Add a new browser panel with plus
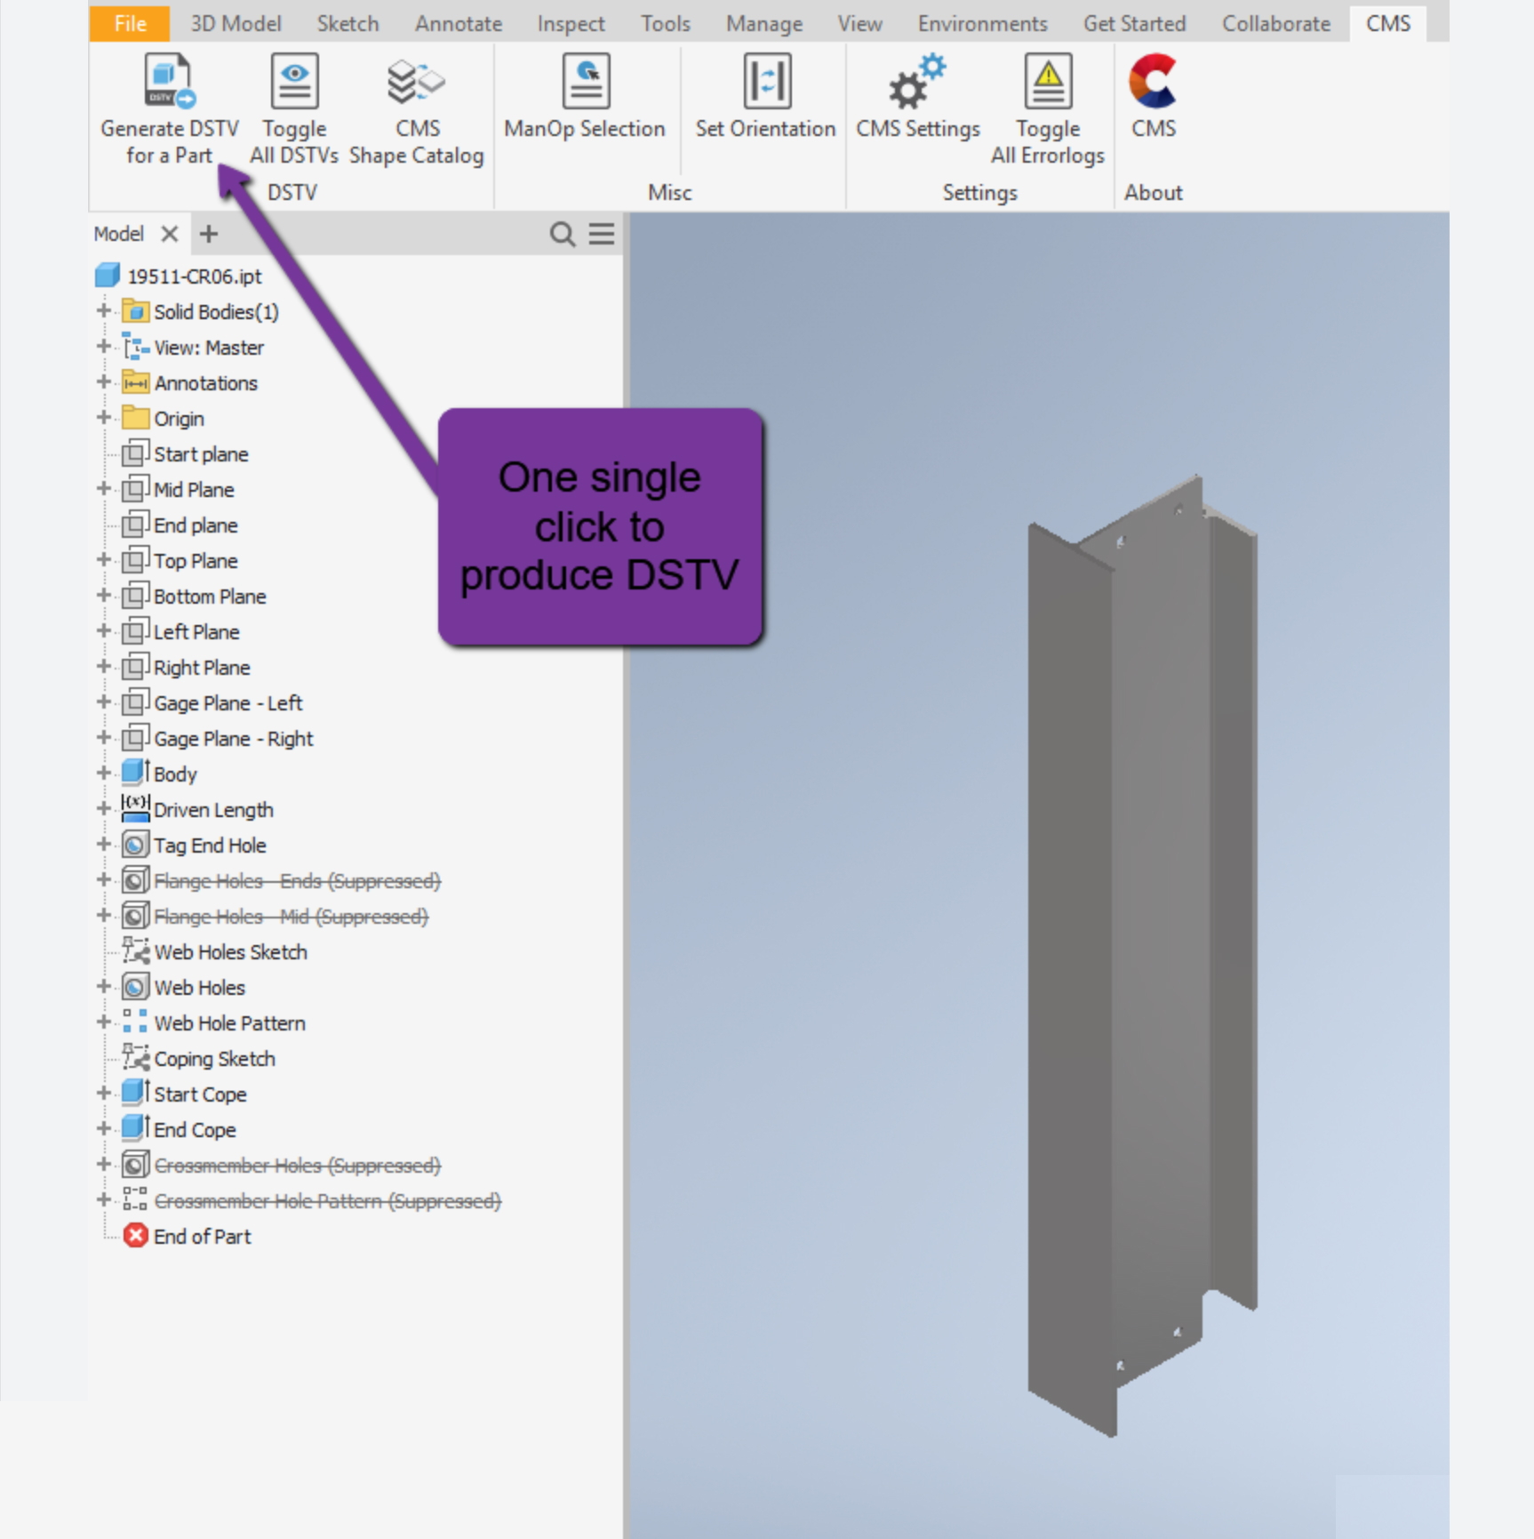 (x=209, y=234)
